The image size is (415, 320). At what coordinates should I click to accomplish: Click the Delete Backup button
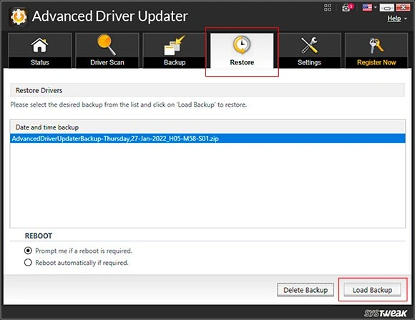(x=306, y=290)
